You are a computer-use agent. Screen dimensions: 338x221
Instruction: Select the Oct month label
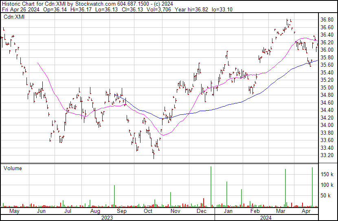click(x=148, y=211)
